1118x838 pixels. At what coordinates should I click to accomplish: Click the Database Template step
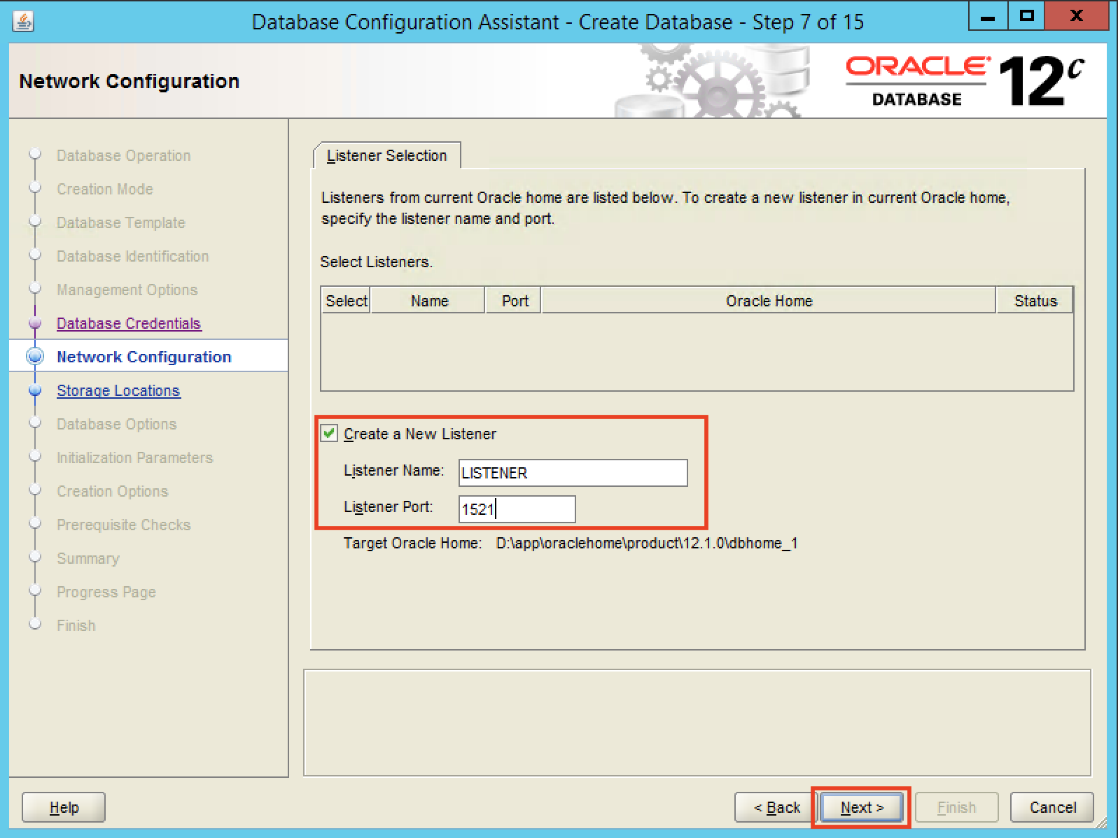coord(121,222)
